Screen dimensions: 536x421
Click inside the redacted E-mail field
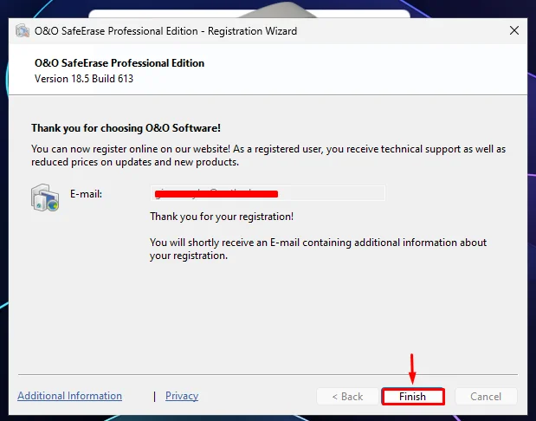tap(268, 193)
